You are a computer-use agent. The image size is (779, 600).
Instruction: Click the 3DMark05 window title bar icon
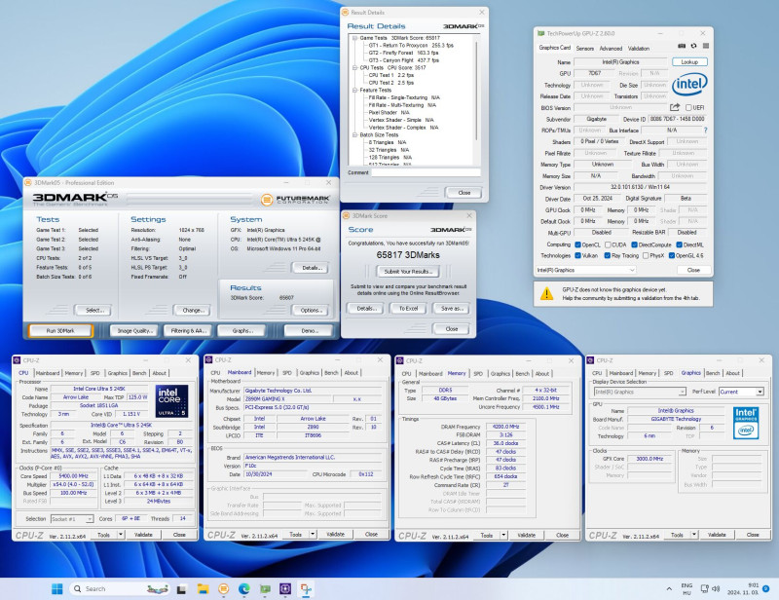29,183
